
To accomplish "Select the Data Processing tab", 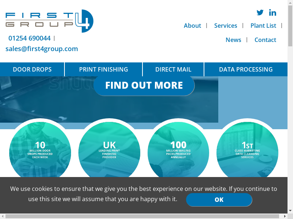I will point(246,69).
